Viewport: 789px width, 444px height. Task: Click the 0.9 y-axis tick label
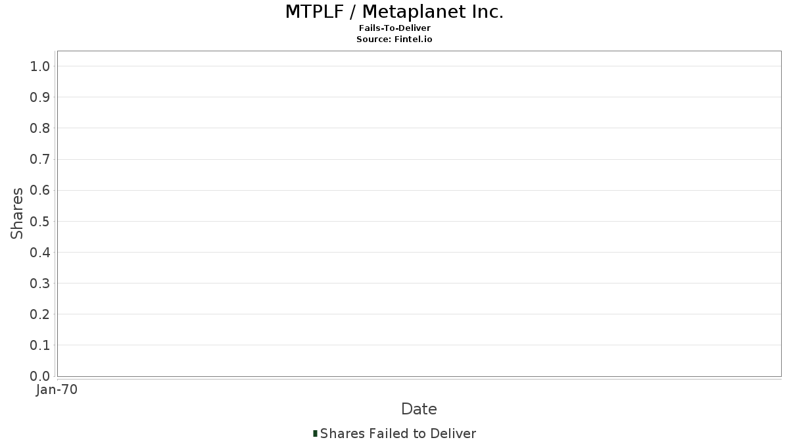40,97
